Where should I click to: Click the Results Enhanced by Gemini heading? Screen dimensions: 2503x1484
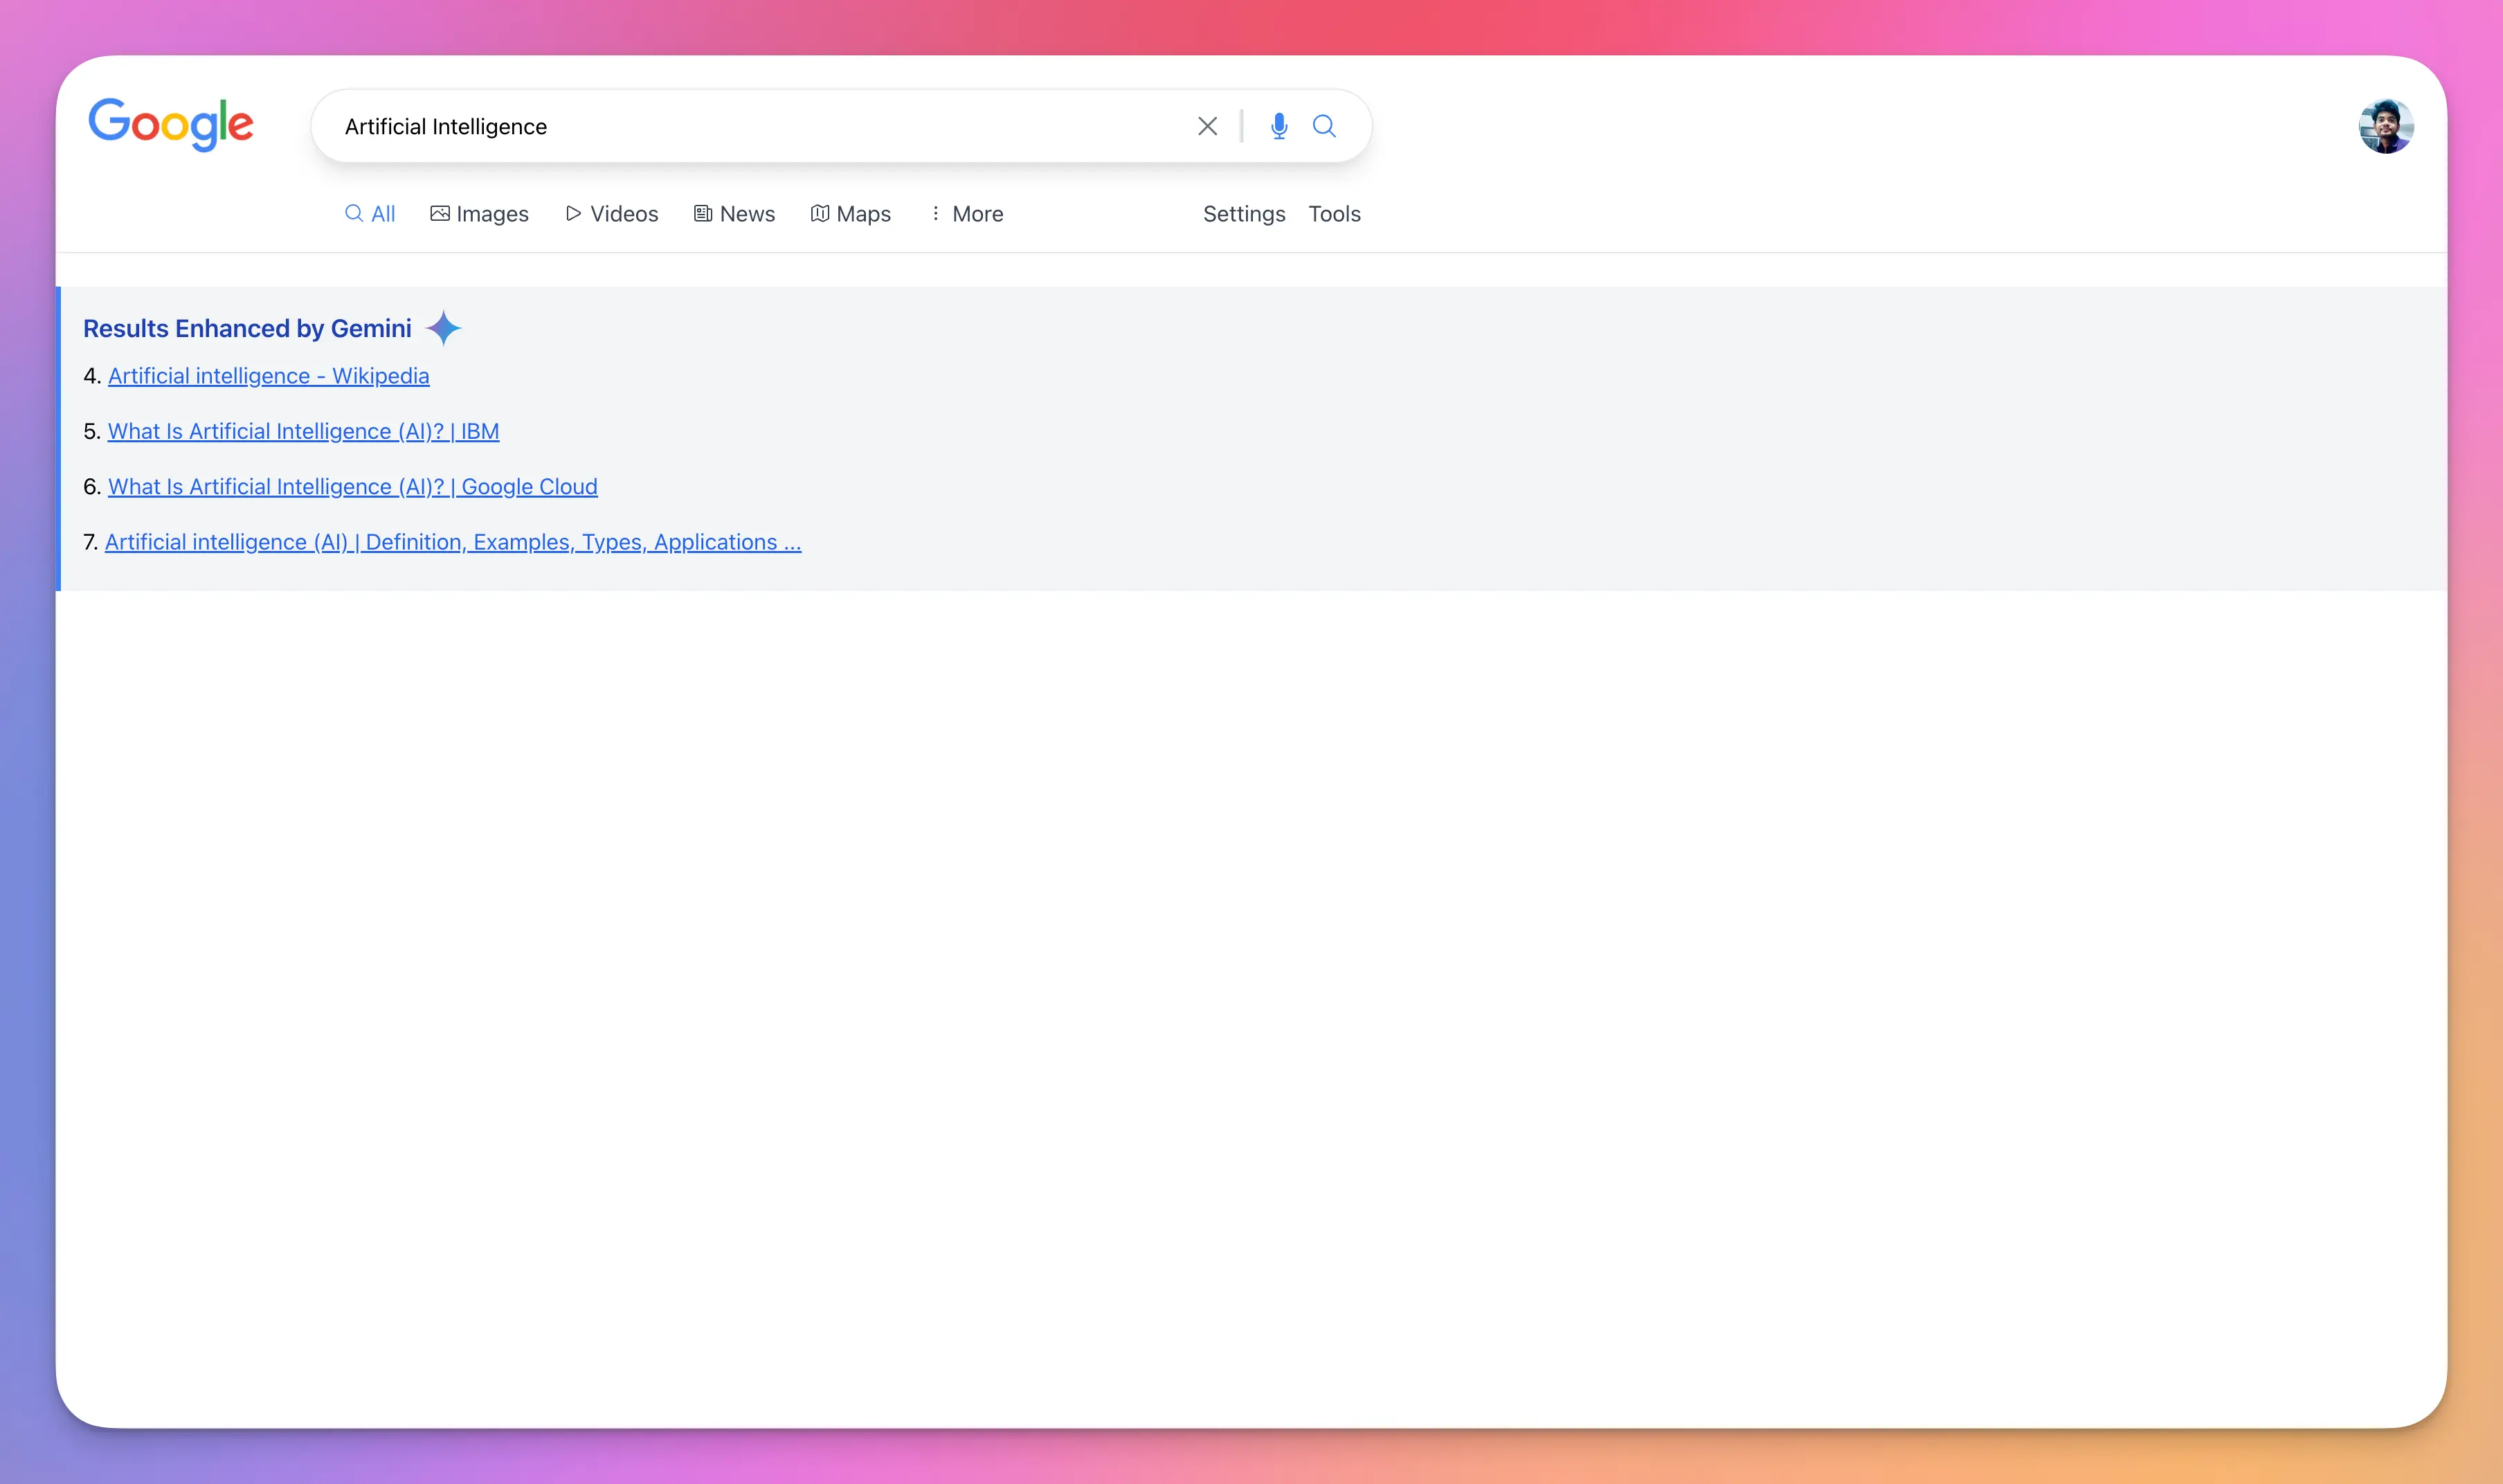pos(247,328)
